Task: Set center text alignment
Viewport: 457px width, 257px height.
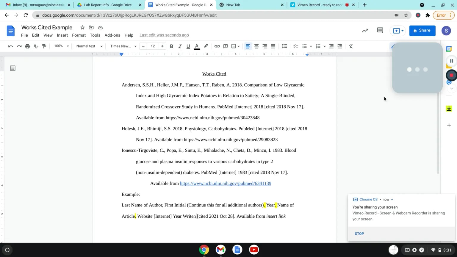Action: (x=256, y=46)
